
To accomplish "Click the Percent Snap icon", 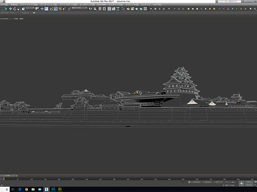I will 60,9.
